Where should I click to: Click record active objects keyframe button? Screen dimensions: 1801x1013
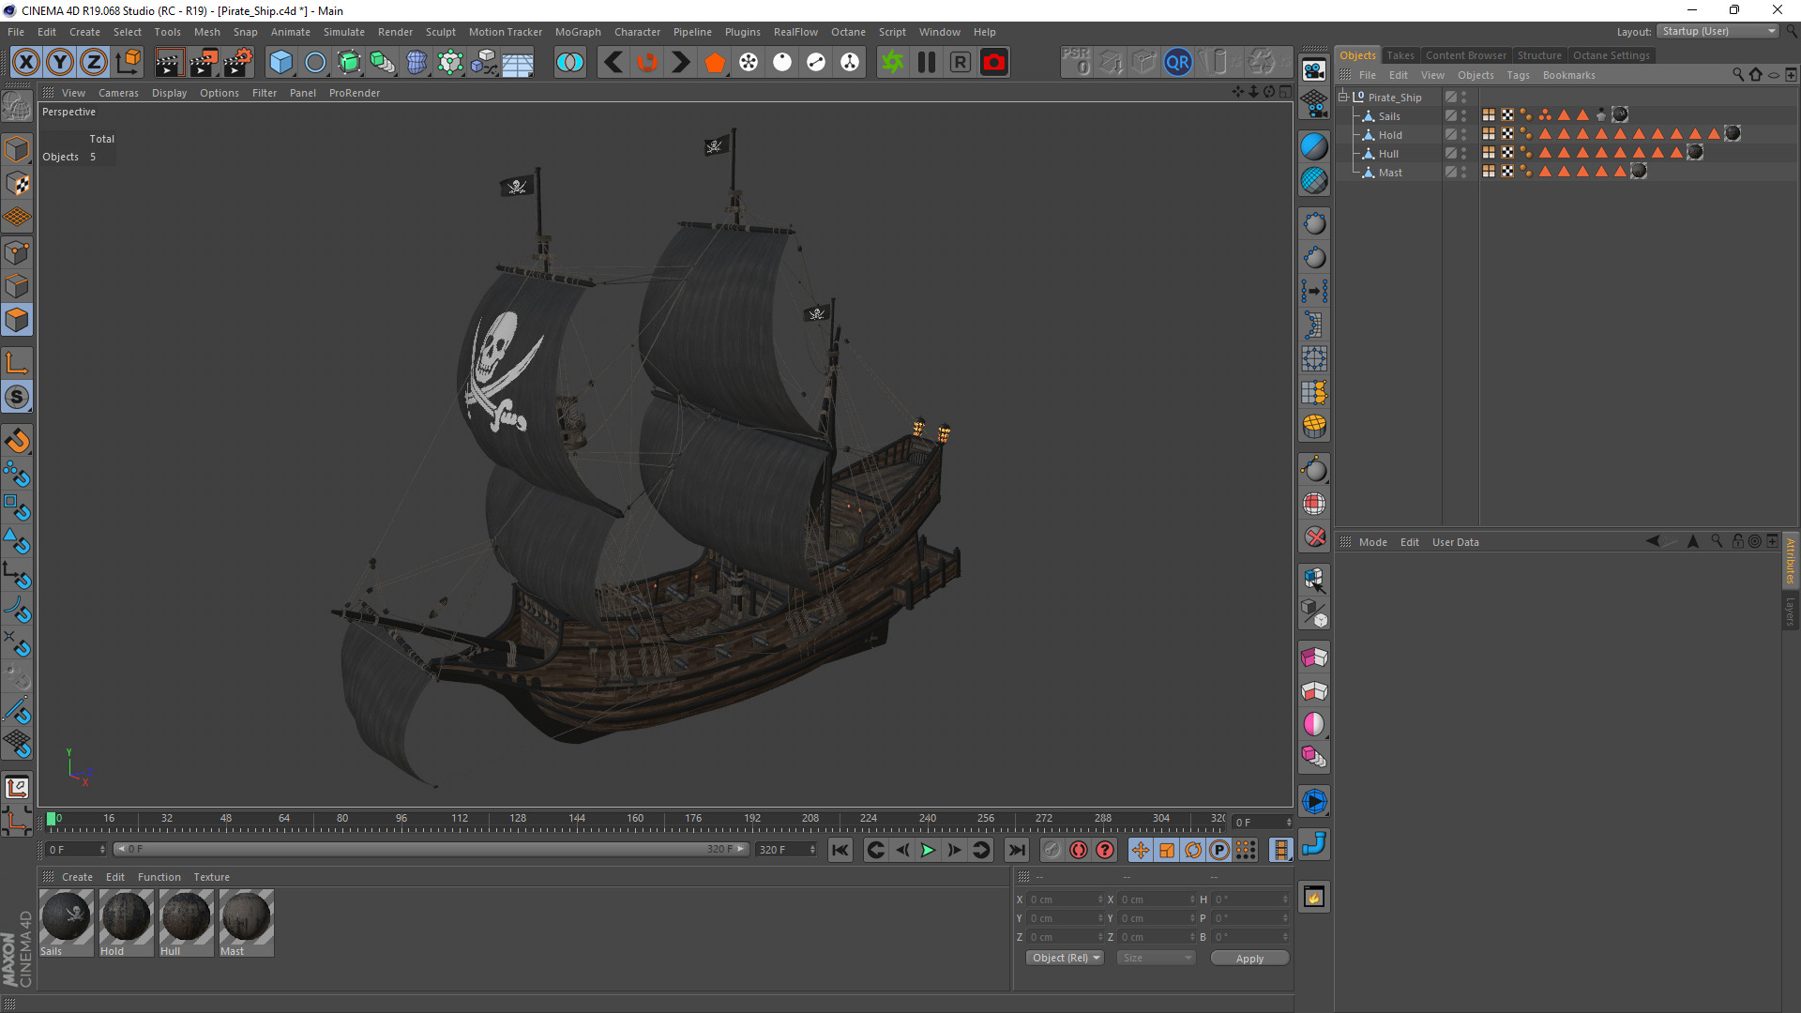[x=1052, y=851]
